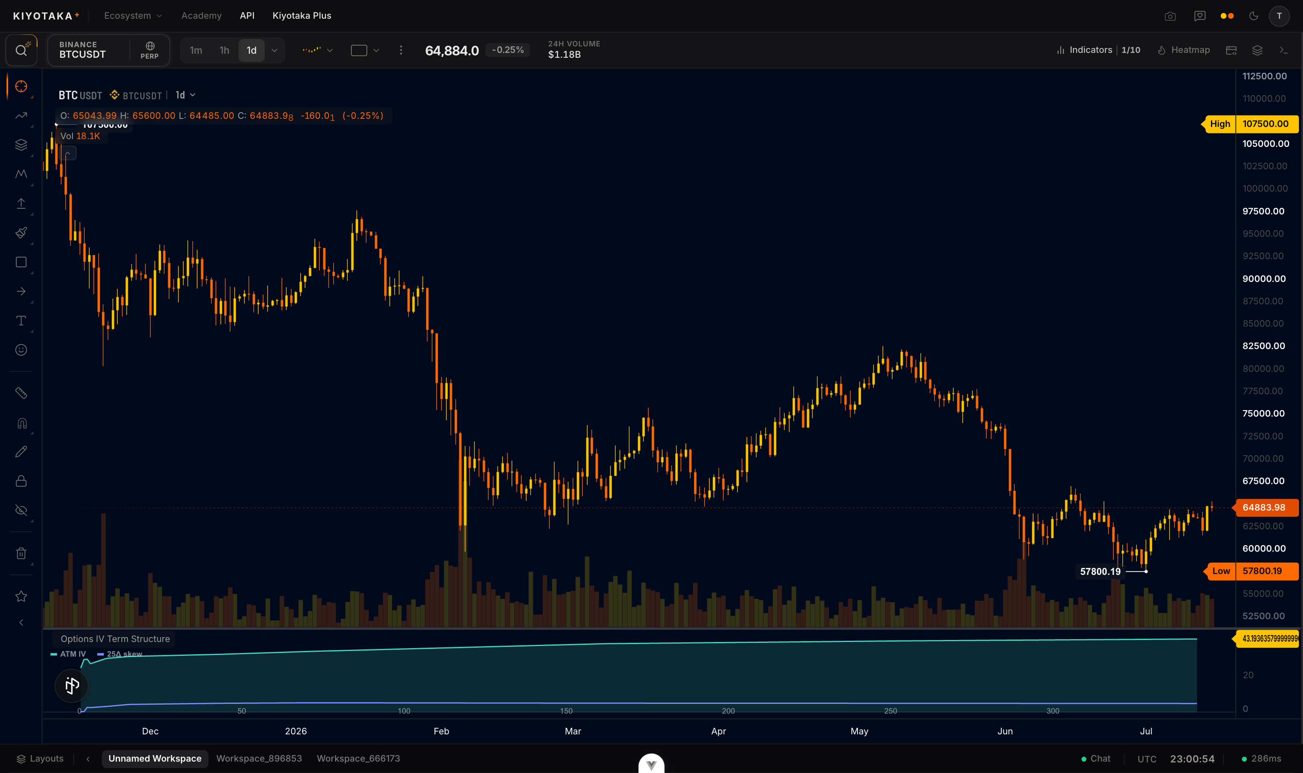
Task: Open the API menu item
Action: click(247, 15)
